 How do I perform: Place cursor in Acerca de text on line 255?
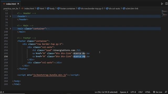click(x=79, y=53)
